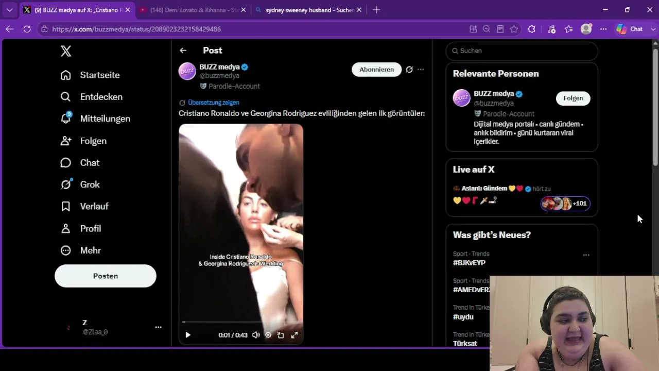The width and height of the screenshot is (659, 371).
Task: Open the Profil person icon
Action: [x=66, y=228]
